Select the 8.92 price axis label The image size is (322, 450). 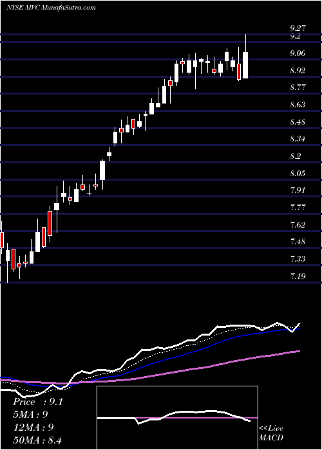[298, 70]
